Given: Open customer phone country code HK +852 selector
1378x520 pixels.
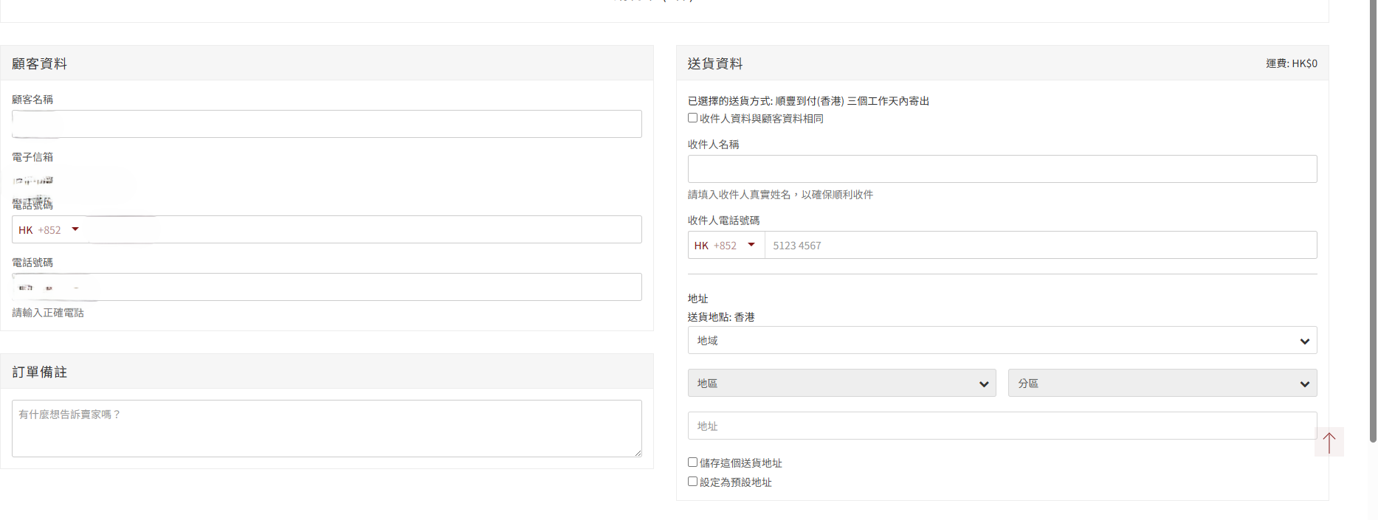Looking at the screenshot, I should (x=49, y=230).
